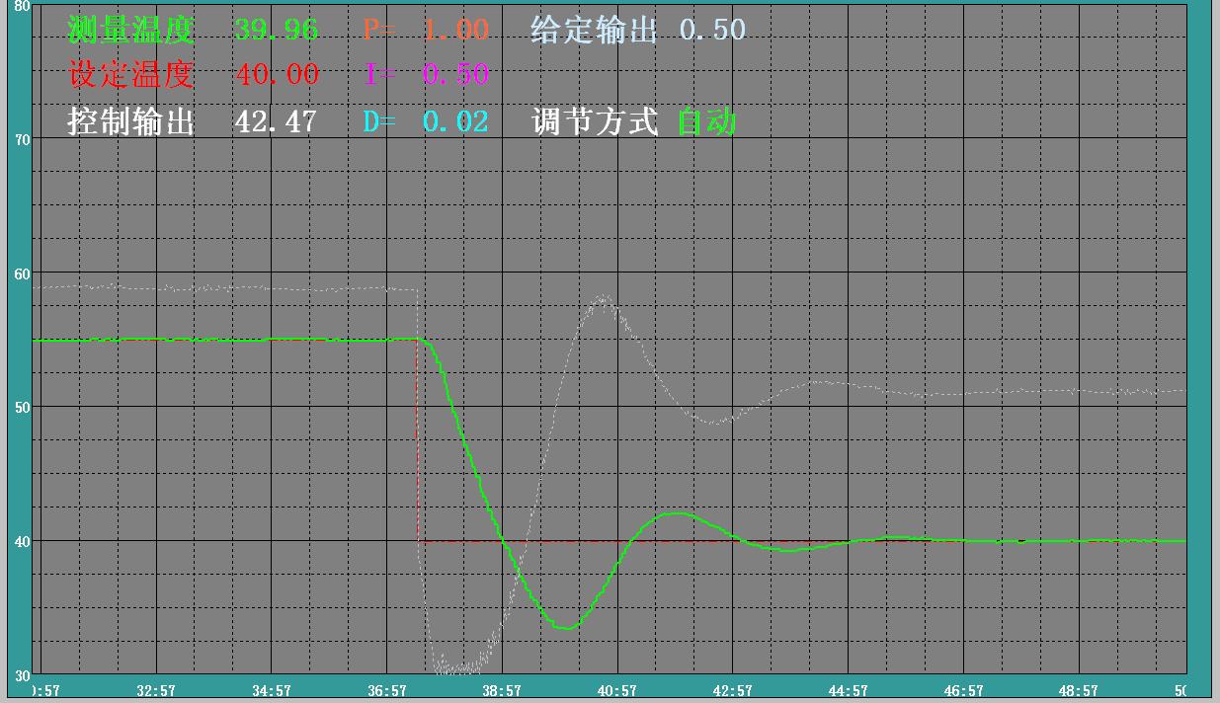Click the green curve's lowest undershoot point

565,628
